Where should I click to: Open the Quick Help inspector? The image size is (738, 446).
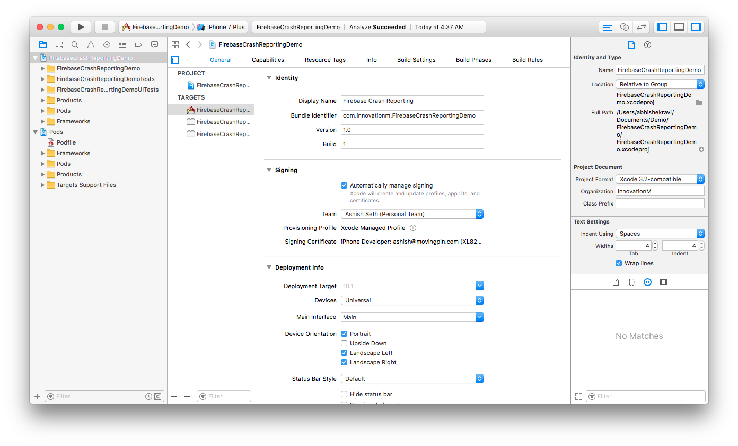pos(647,45)
